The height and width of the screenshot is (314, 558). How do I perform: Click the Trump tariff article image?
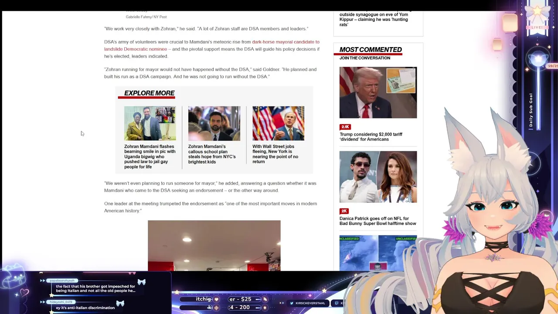pos(378,92)
